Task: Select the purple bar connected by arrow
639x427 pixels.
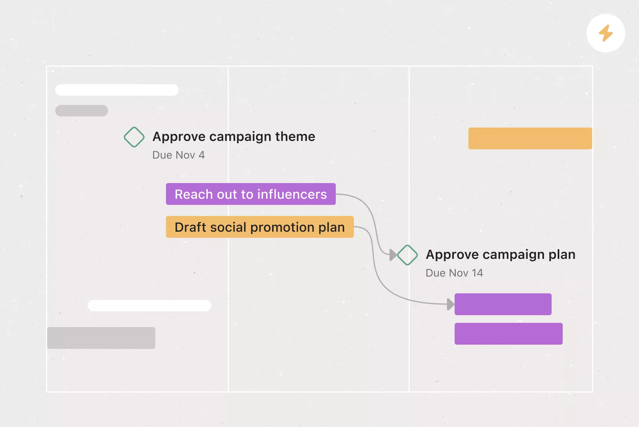Action: click(x=503, y=304)
